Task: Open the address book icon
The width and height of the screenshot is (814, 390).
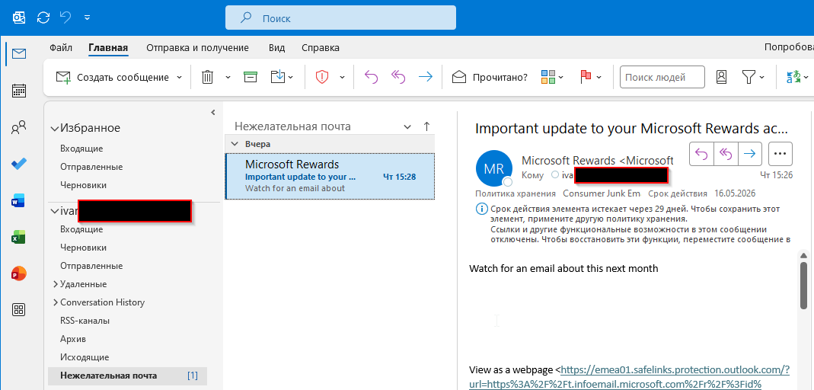Action: 722,77
